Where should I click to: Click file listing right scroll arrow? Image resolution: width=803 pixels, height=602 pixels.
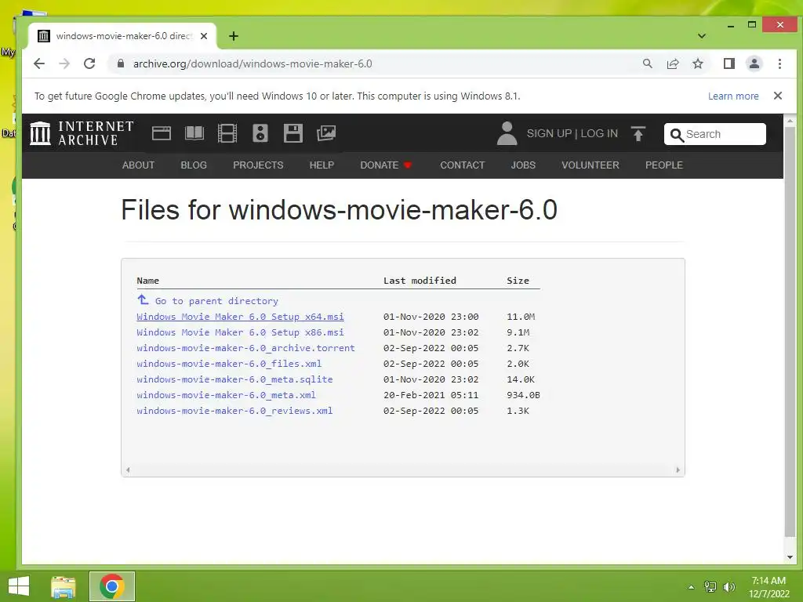678,470
